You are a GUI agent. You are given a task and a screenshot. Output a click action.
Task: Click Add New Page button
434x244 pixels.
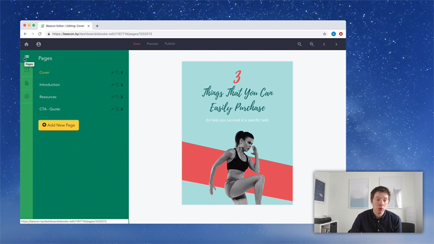click(x=58, y=125)
